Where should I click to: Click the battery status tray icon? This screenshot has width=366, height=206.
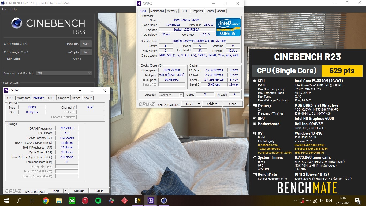click(308, 201)
